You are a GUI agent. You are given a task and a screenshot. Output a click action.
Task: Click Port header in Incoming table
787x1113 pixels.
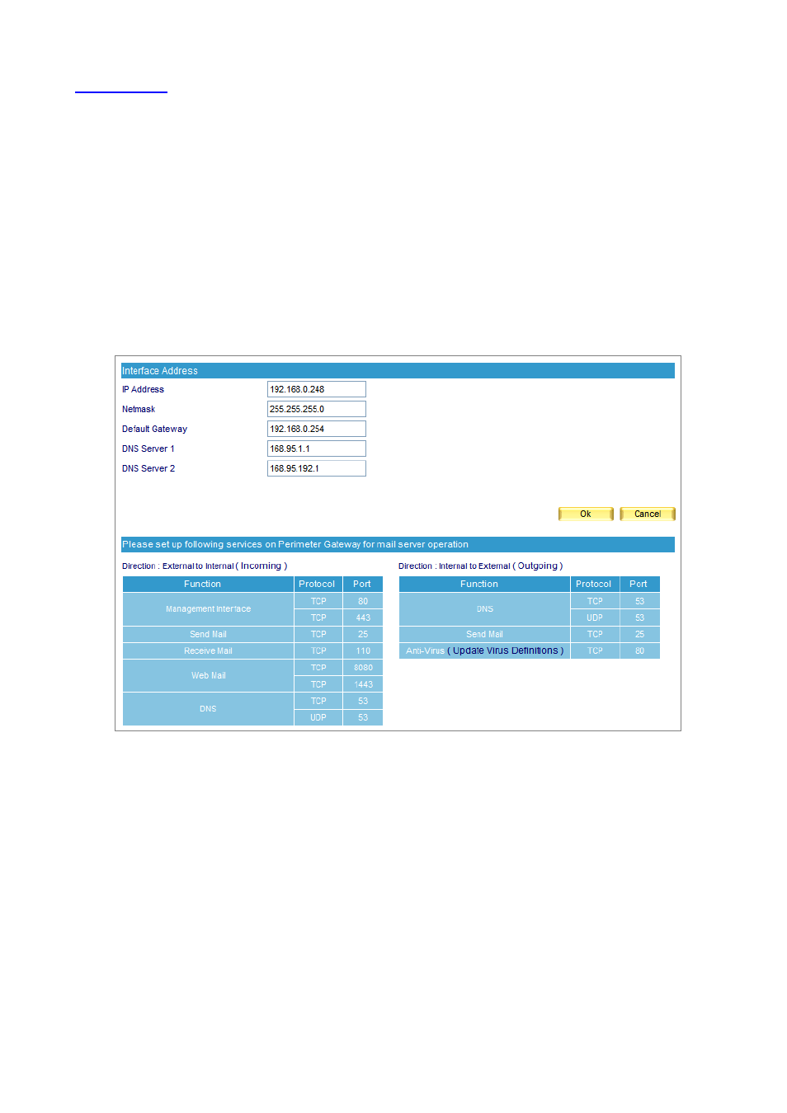362,584
